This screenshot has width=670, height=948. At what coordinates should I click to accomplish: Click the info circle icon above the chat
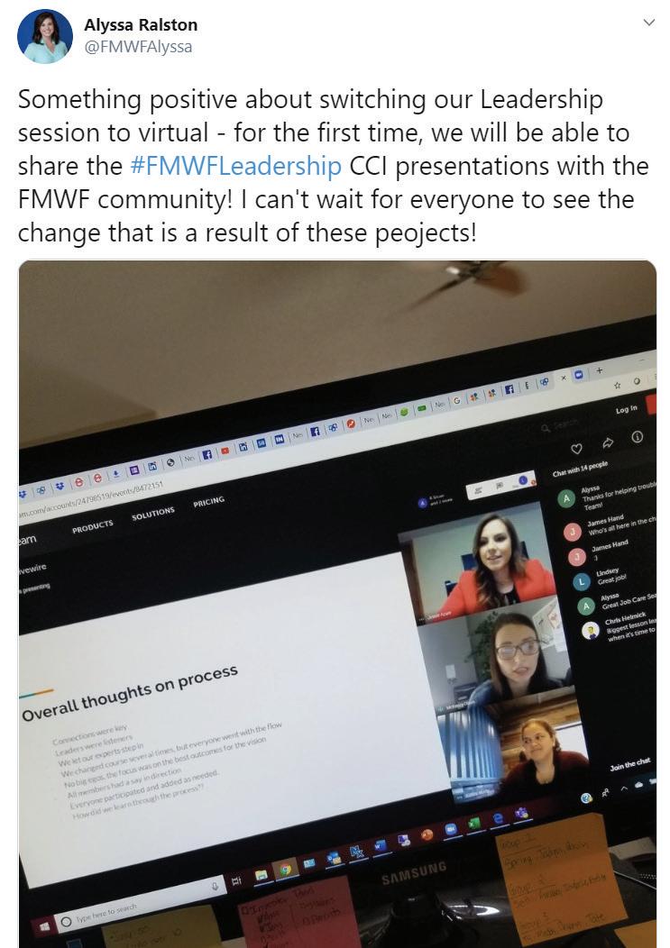coord(637,436)
